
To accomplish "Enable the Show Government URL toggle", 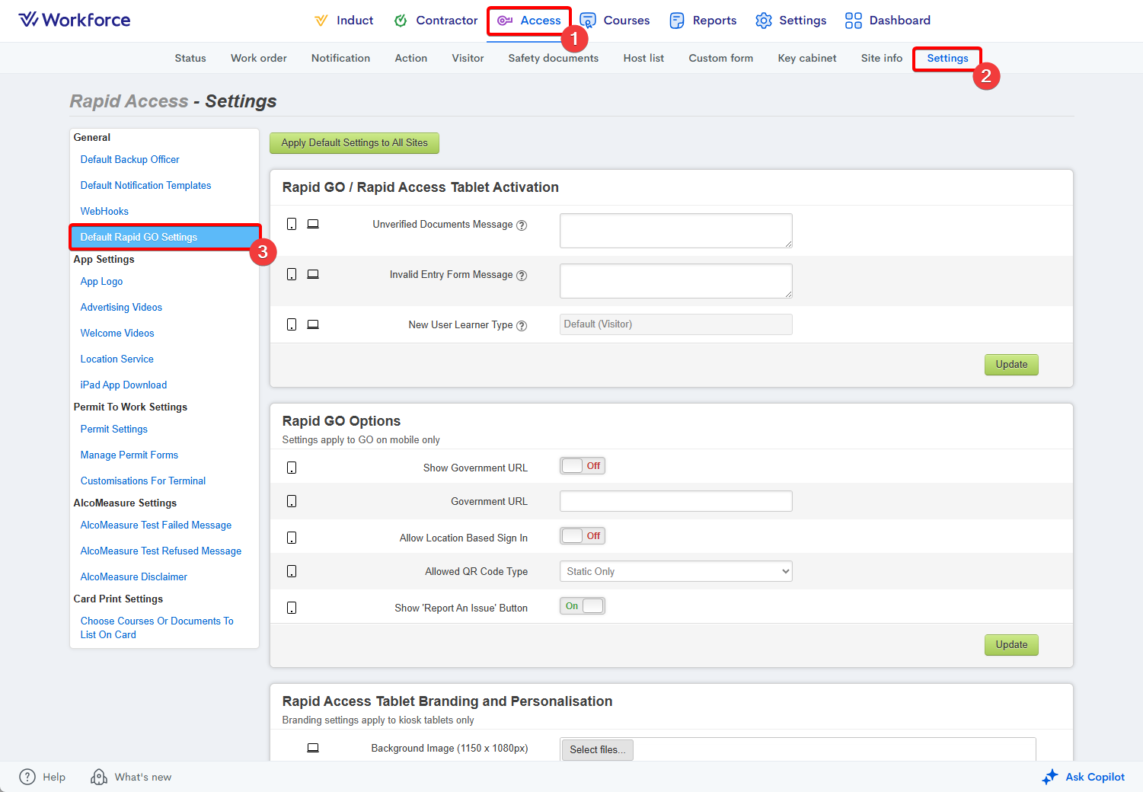I will (583, 466).
